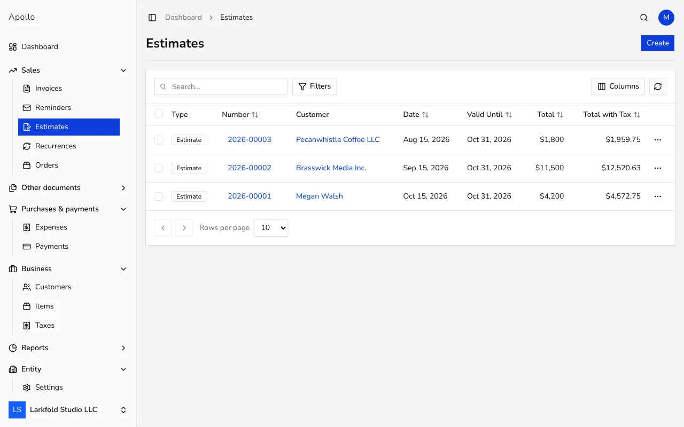Image resolution: width=684 pixels, height=427 pixels.
Task: Open customer Megan Walsh link
Action: pyautogui.click(x=320, y=196)
